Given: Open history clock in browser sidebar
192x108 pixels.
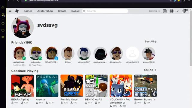Looking at the screenshot, I should point(3,24).
